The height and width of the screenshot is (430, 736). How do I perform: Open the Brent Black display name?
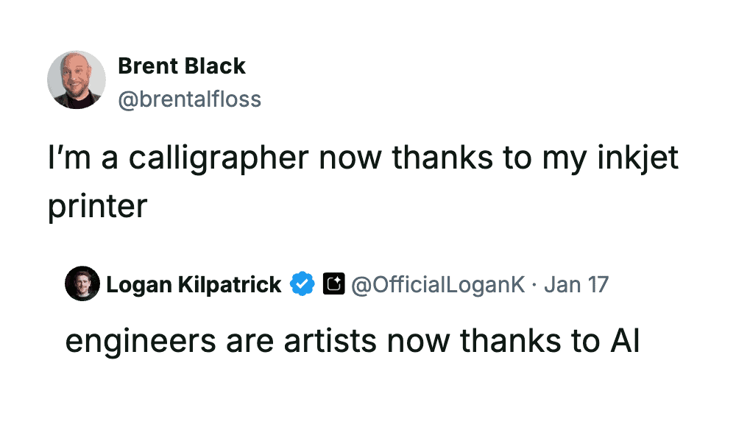(181, 66)
